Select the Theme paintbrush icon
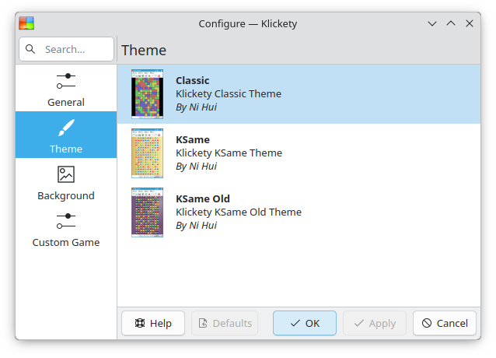 pos(66,128)
